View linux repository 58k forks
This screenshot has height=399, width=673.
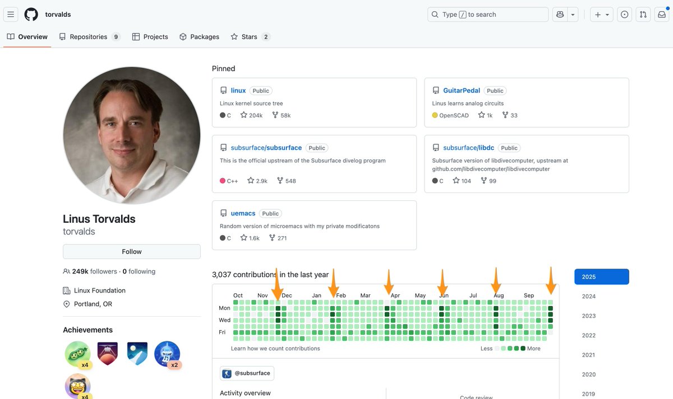click(x=281, y=115)
